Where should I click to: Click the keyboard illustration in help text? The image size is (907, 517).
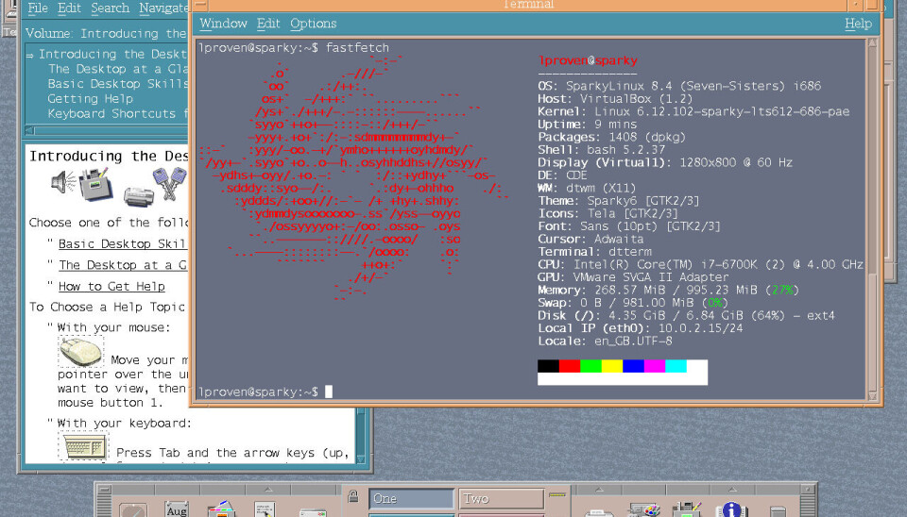pos(83,446)
